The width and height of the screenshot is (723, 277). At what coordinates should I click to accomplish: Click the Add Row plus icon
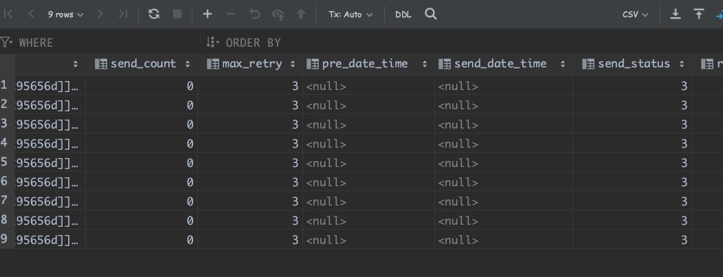coord(207,14)
